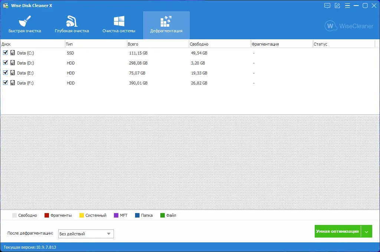Click the Wise Disk Cleaner app icon
The image size is (380, 252).
[x=6, y=5]
